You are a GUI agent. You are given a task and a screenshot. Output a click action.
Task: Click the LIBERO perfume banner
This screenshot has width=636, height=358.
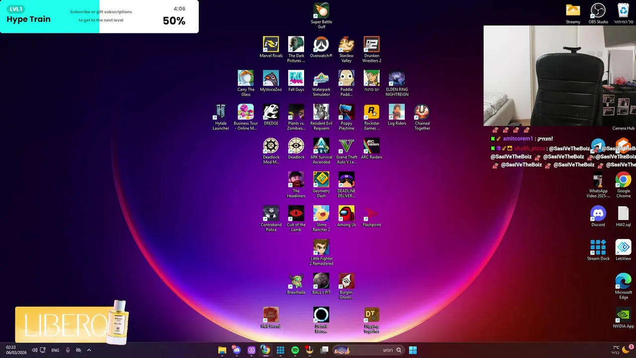[72, 323]
